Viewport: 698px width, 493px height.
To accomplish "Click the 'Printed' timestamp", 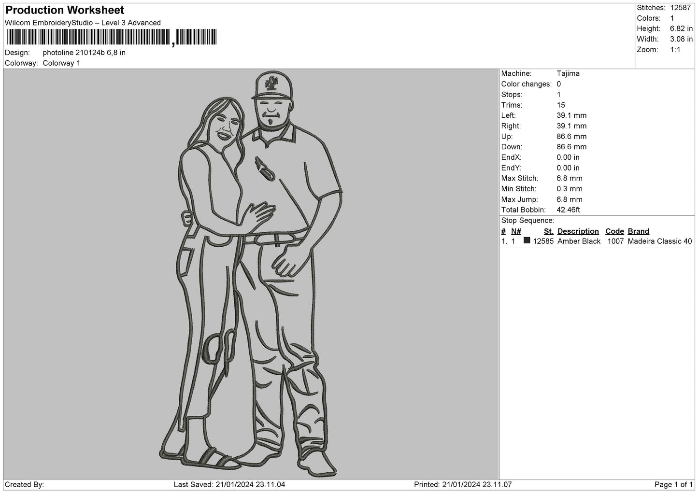I will pyautogui.click(x=463, y=485).
